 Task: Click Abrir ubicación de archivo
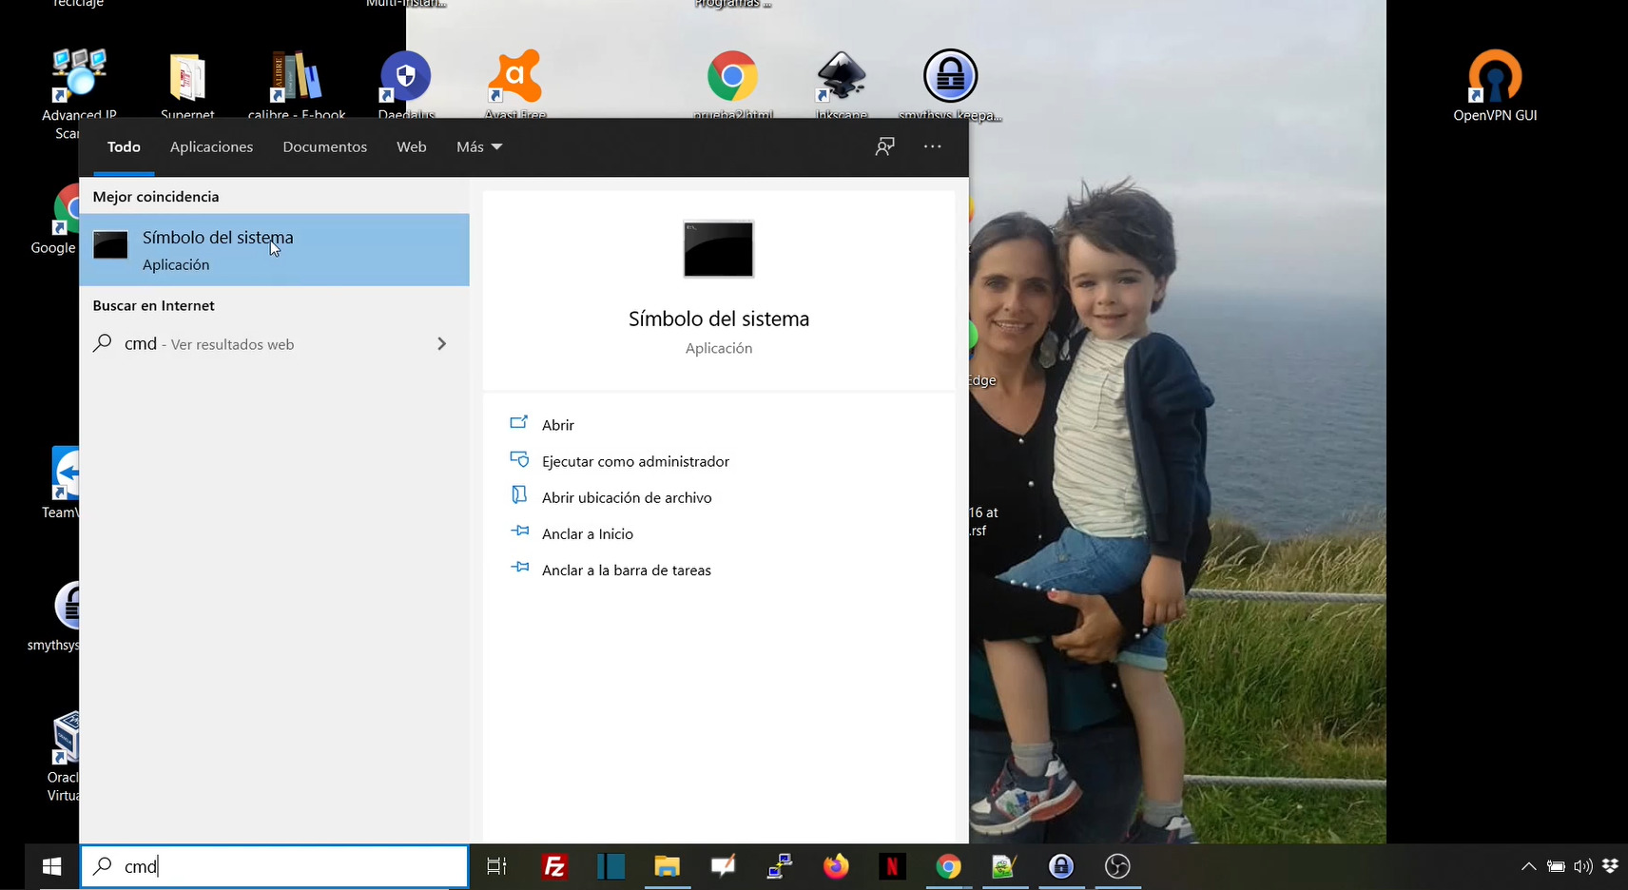tap(626, 497)
